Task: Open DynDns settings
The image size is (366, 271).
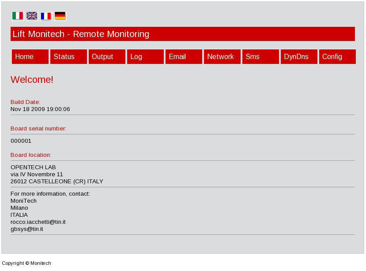Action: (299, 56)
